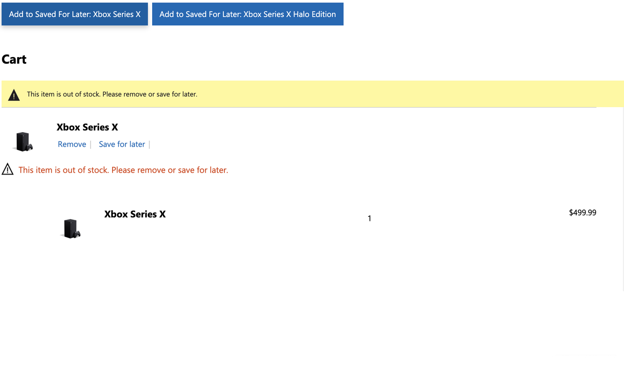Viewport: 624px width, 390px height.
Task: Click the Xbox Series X title above the quantity row
Action: pos(135,214)
